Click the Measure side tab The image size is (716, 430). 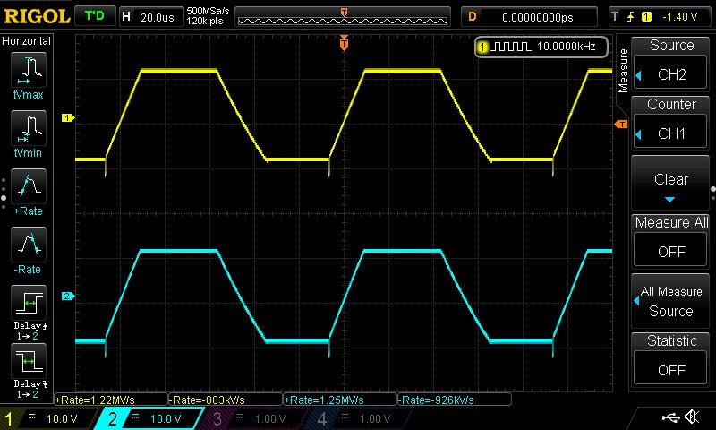coord(623,71)
